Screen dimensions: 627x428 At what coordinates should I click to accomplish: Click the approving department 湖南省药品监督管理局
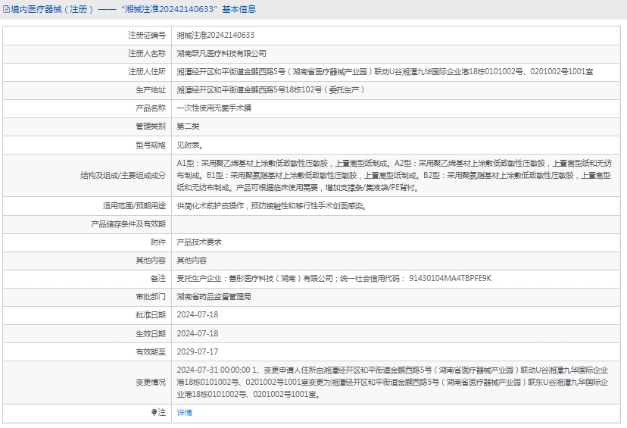coord(214,296)
